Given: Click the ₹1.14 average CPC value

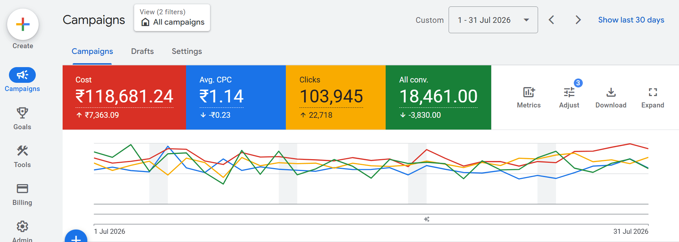Looking at the screenshot, I should (221, 96).
